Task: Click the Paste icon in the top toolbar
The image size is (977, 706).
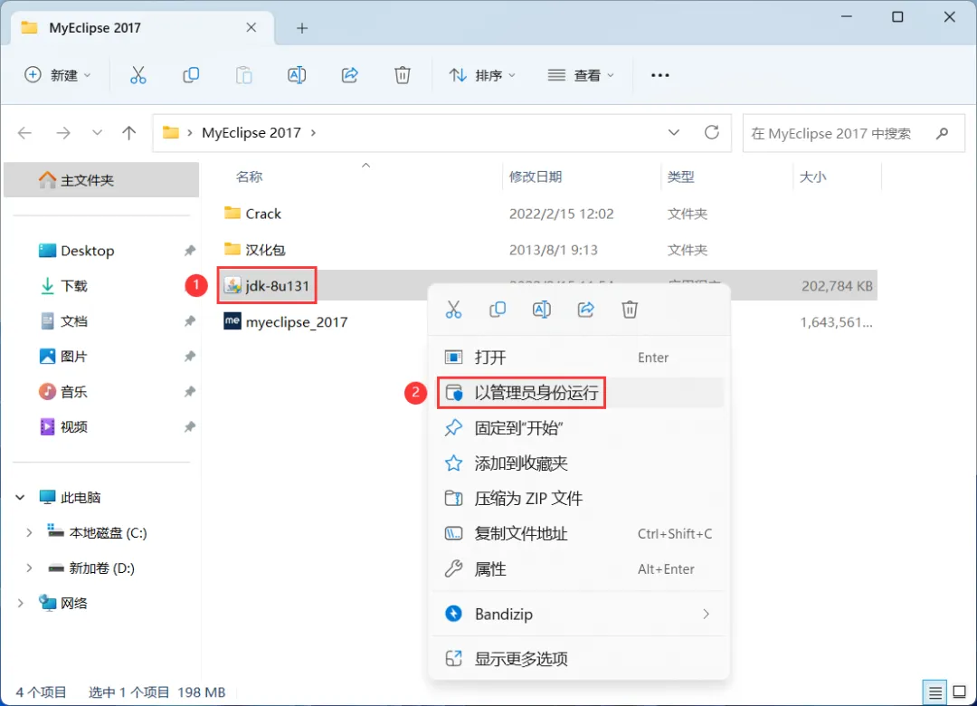Action: coord(243,75)
